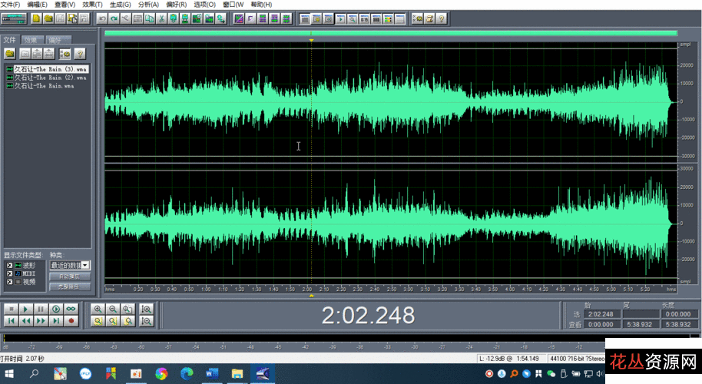Toggle the MIDI file type checkbox
Image resolution: width=702 pixels, height=384 pixels.
coord(10,273)
